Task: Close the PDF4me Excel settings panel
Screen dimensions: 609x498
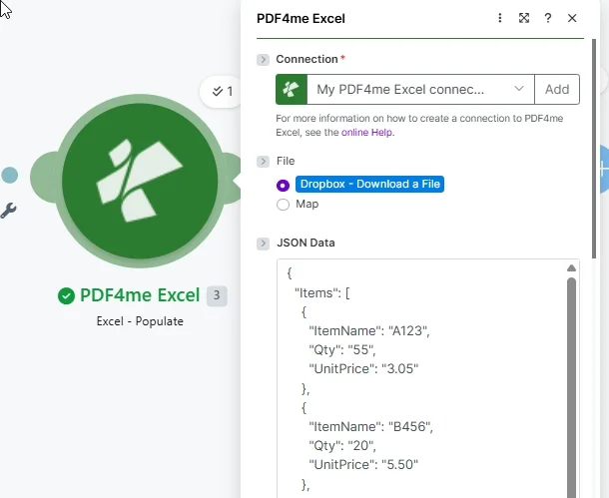Action: click(x=572, y=18)
